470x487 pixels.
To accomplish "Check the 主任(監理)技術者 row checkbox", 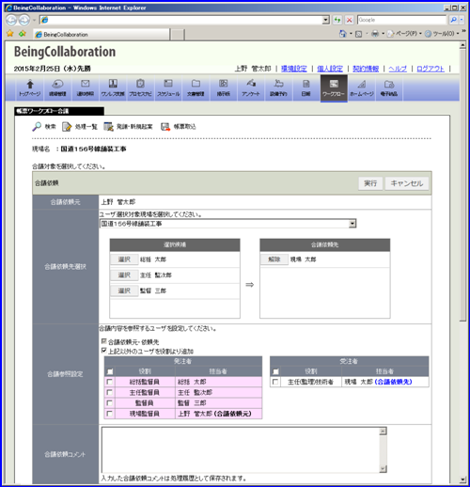I will 275,382.
